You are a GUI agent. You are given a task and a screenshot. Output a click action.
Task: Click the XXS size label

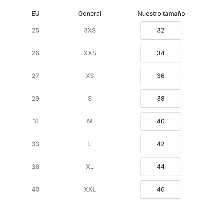(90, 53)
